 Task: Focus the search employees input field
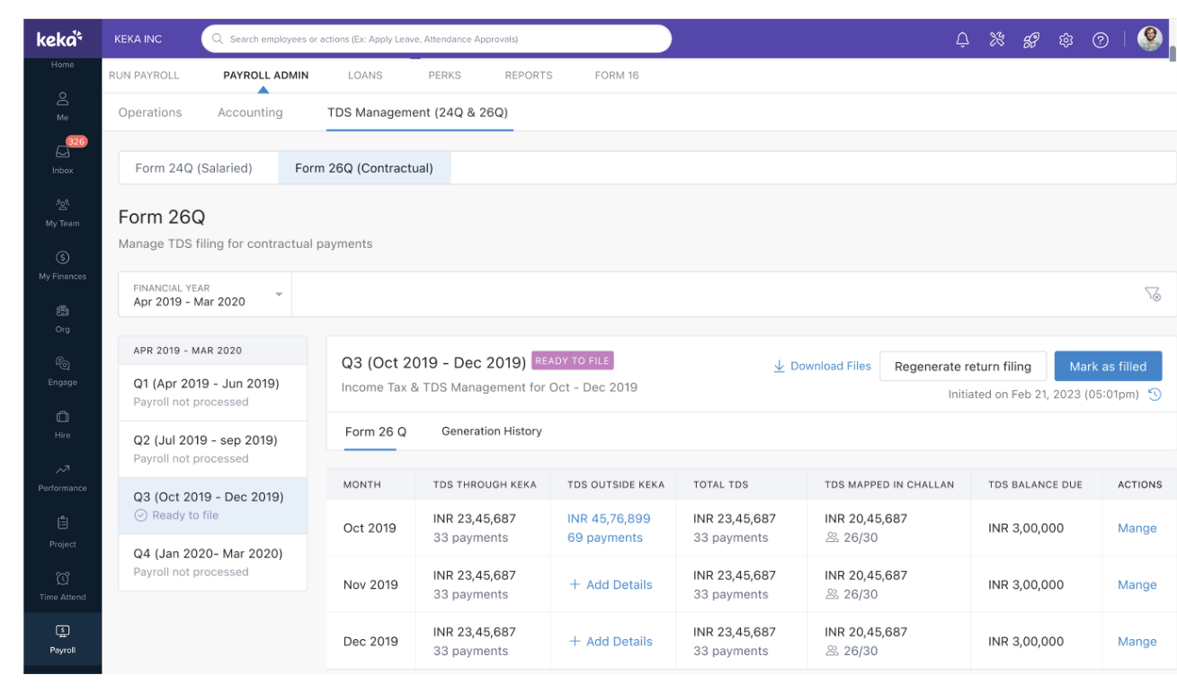[x=436, y=40]
